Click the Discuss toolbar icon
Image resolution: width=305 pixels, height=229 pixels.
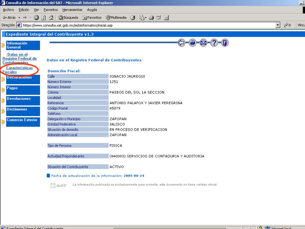[x=166, y=17]
